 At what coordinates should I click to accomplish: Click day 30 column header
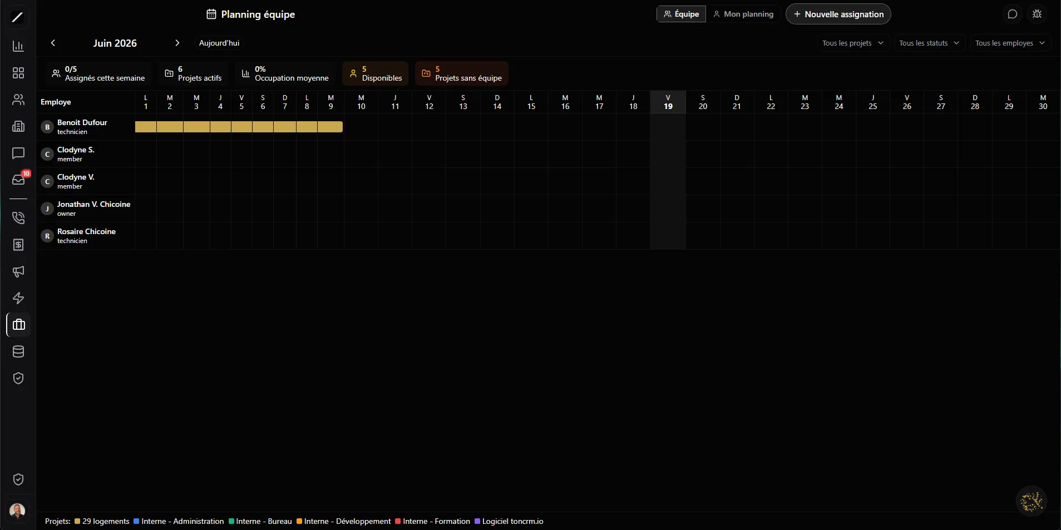pyautogui.click(x=1043, y=102)
